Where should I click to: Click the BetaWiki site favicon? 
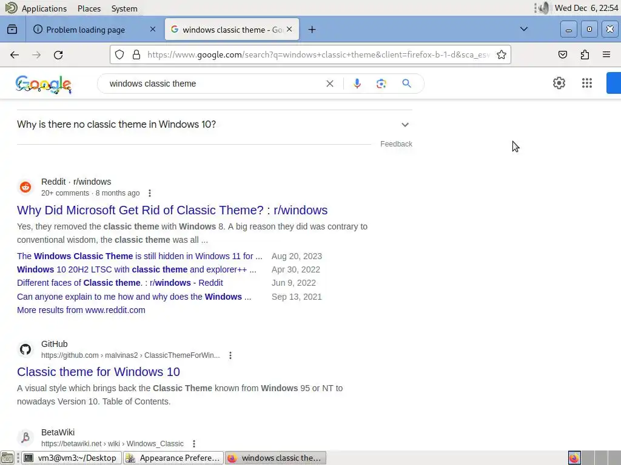25,437
